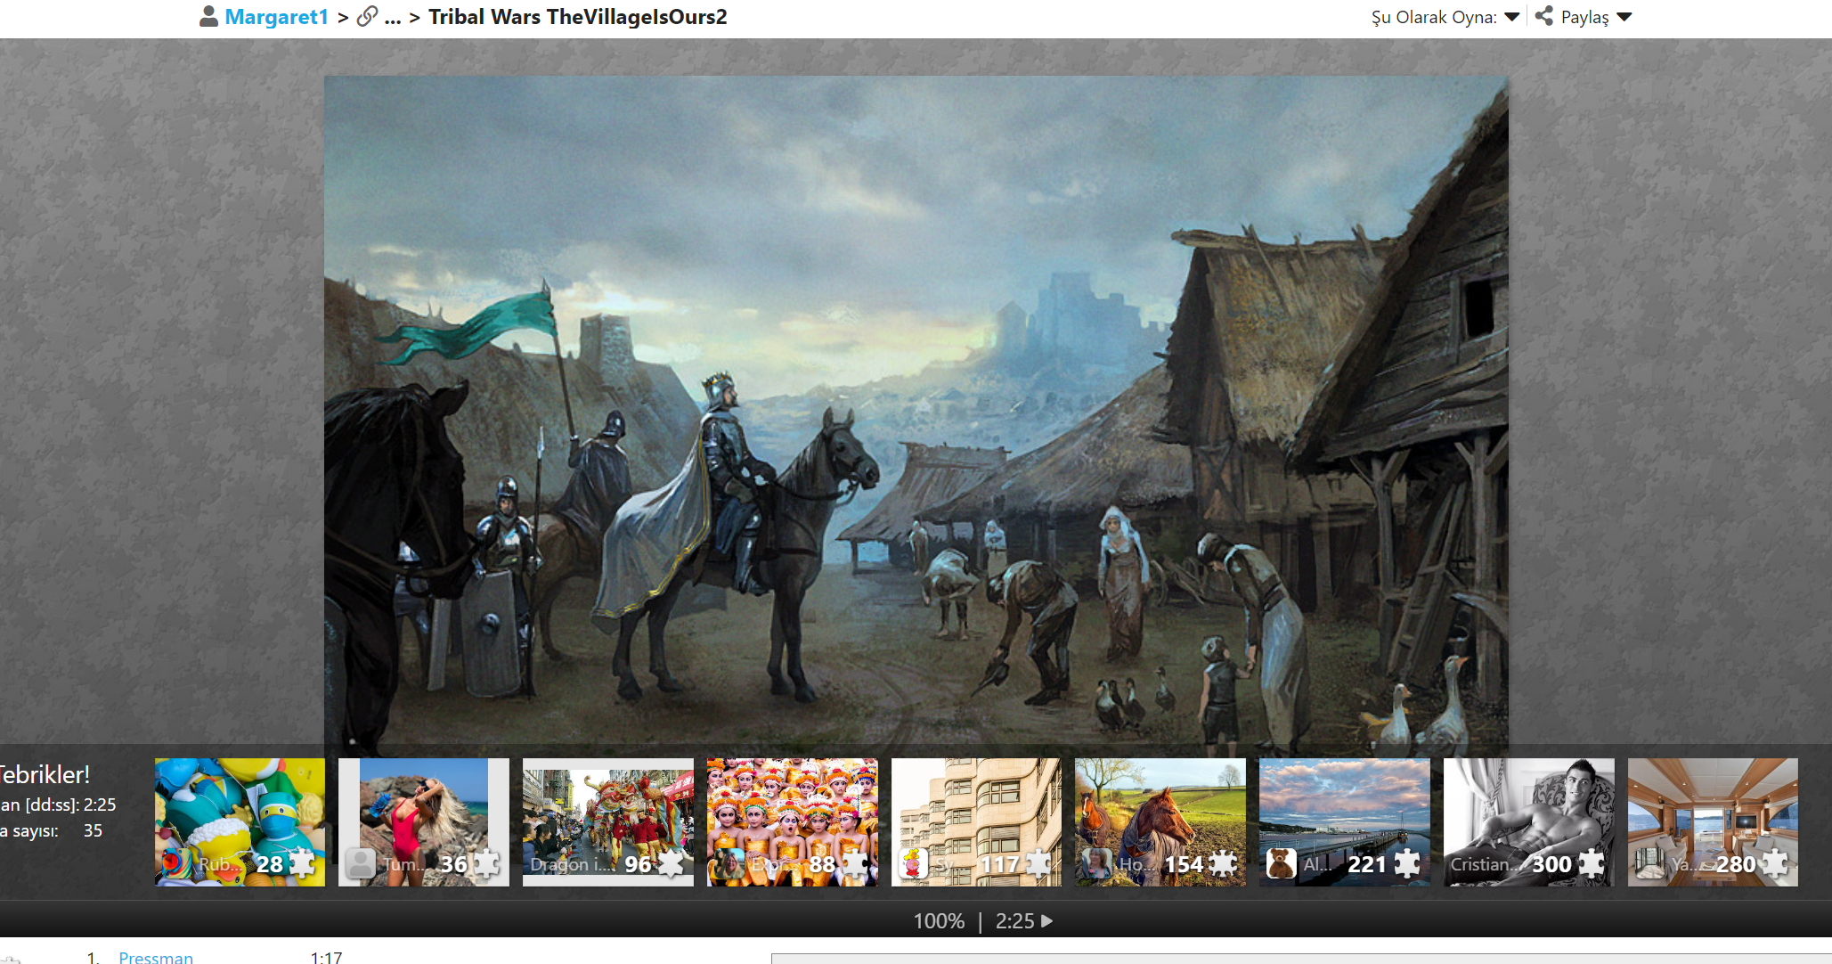Click the author avatar on Ho... puzzle
The width and height of the screenshot is (1832, 964).
point(1097,863)
